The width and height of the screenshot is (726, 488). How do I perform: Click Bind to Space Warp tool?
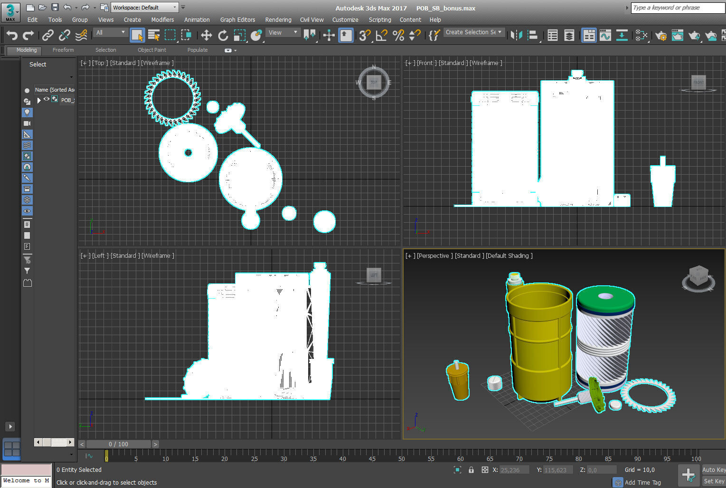(82, 35)
